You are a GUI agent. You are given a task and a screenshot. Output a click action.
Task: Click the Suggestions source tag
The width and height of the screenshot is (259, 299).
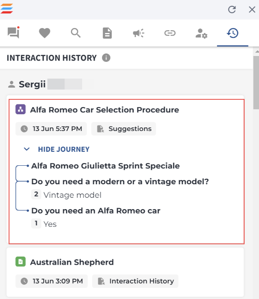[124, 129]
